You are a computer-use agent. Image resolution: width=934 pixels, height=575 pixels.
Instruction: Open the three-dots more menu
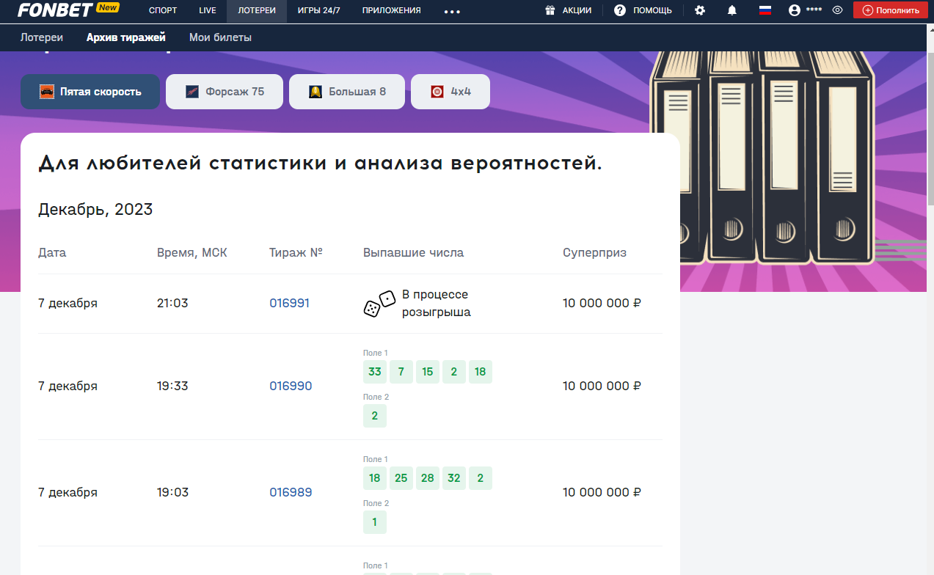(x=453, y=11)
